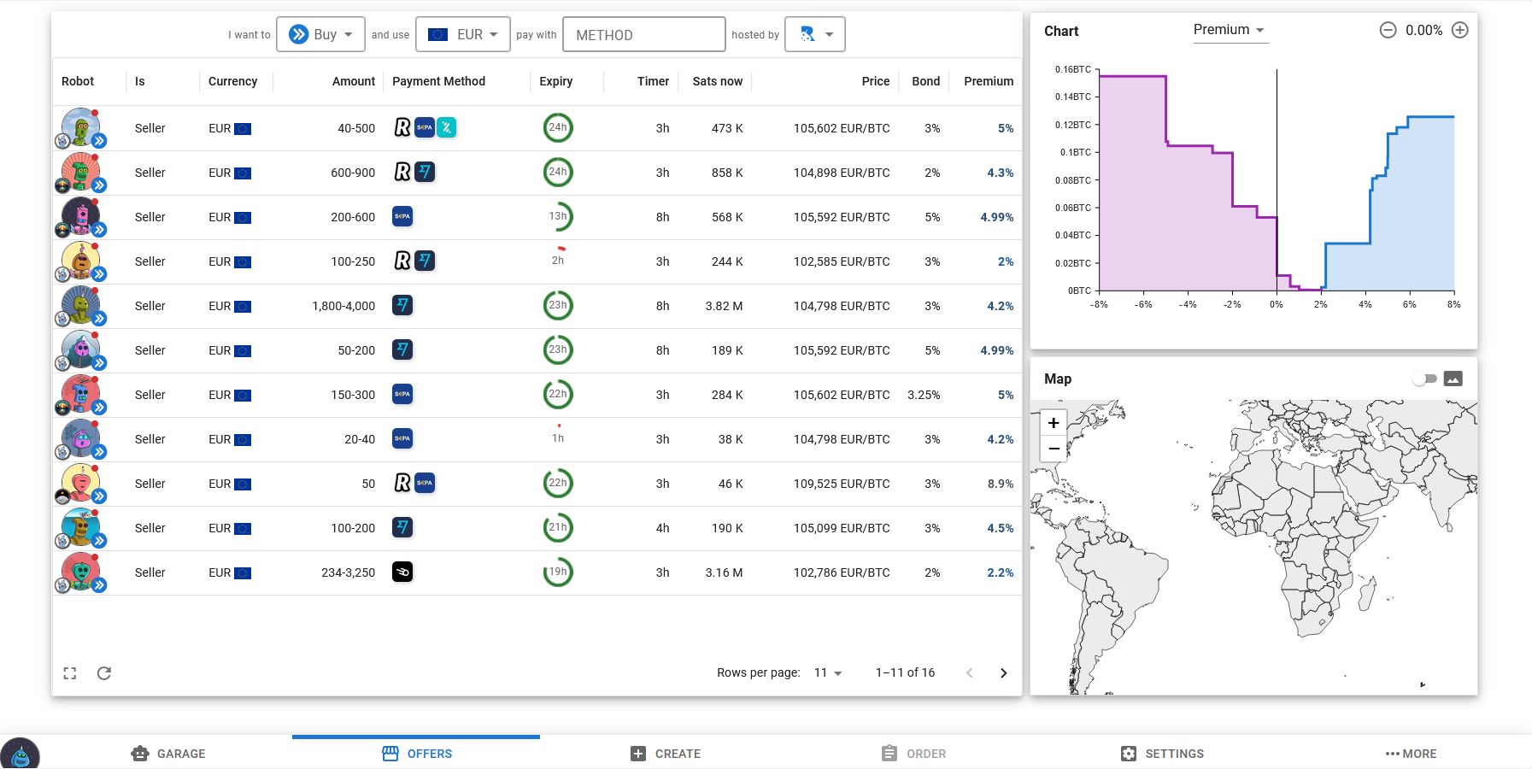Screen dimensions: 1532x769
Task: Open the Create tab
Action: [666, 754]
